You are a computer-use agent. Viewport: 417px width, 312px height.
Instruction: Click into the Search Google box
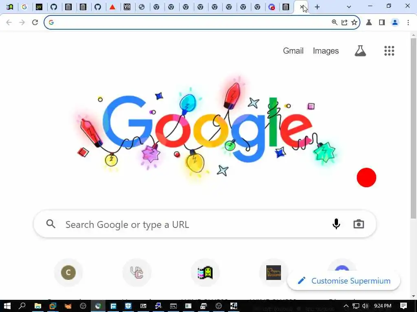pyautogui.click(x=205, y=224)
